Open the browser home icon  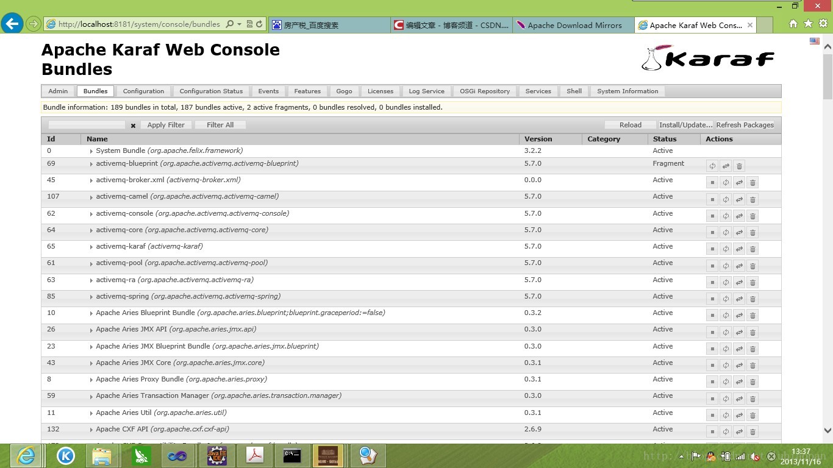[793, 24]
